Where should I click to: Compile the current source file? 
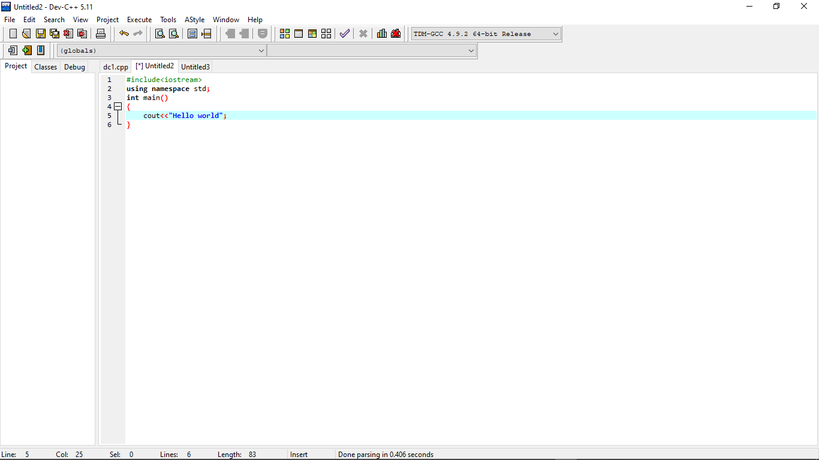[x=284, y=34]
